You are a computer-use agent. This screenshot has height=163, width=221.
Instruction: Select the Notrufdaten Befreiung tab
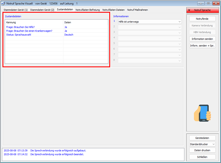click(x=88, y=10)
